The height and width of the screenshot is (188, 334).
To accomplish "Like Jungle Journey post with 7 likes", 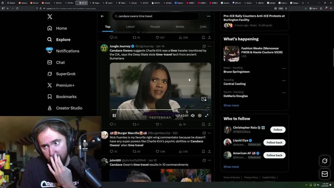I will pos(159,124).
